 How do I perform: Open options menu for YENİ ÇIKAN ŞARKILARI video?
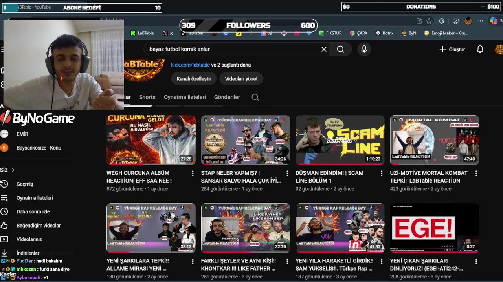476,261
